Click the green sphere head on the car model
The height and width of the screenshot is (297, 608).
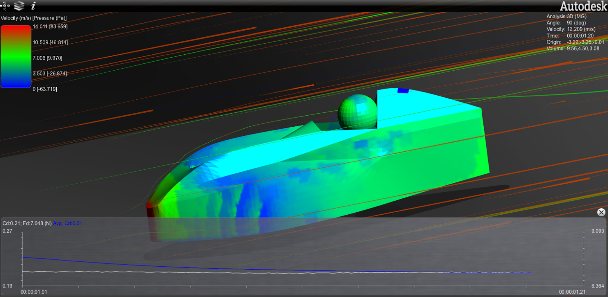point(357,112)
